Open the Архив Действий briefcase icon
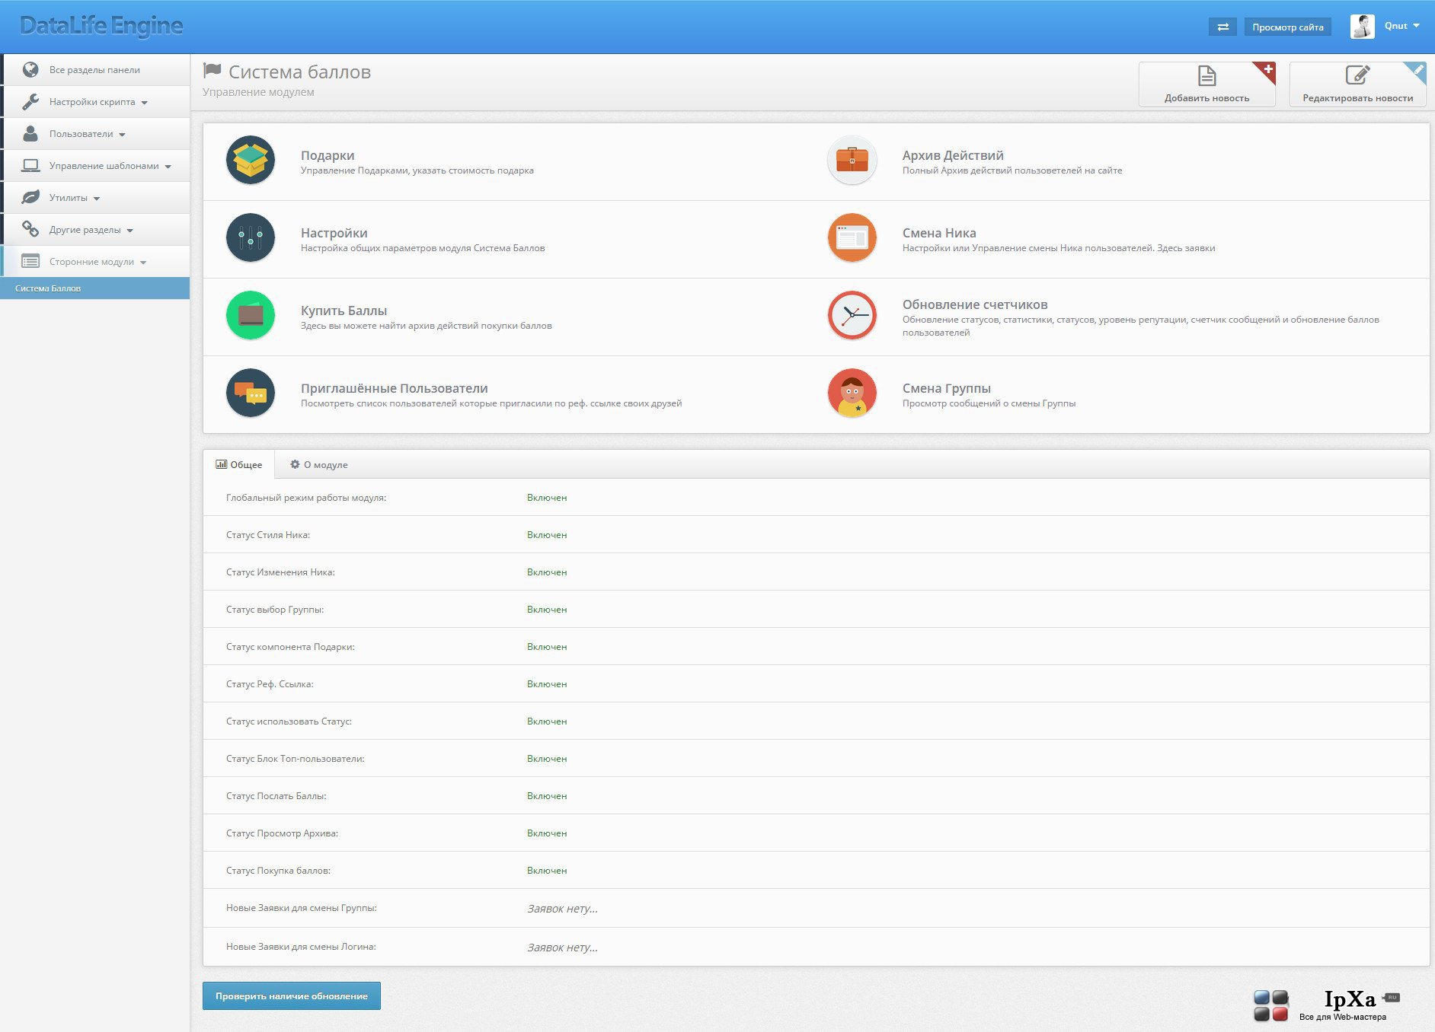Image resolution: width=1435 pixels, height=1032 pixels. point(852,160)
